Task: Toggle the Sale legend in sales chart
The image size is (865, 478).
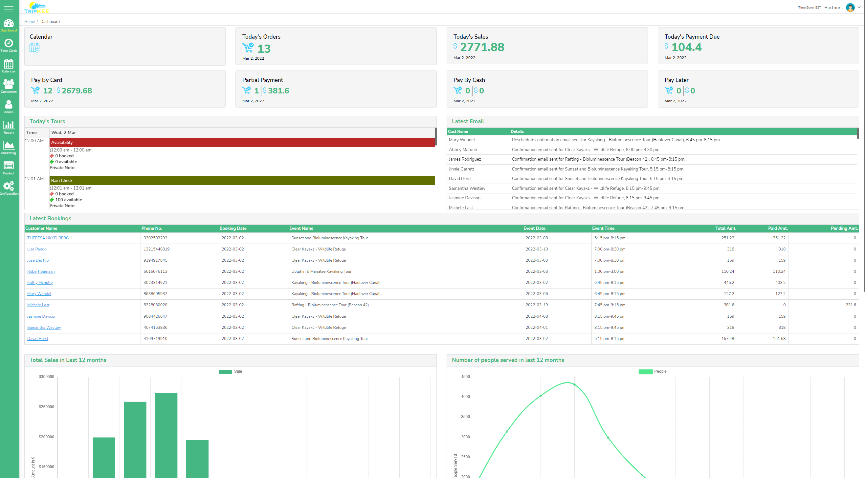Action: pyautogui.click(x=230, y=371)
